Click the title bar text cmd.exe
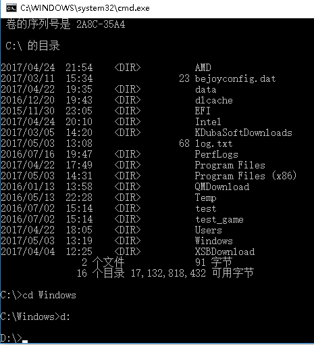The height and width of the screenshot is (345, 314). click(84, 8)
